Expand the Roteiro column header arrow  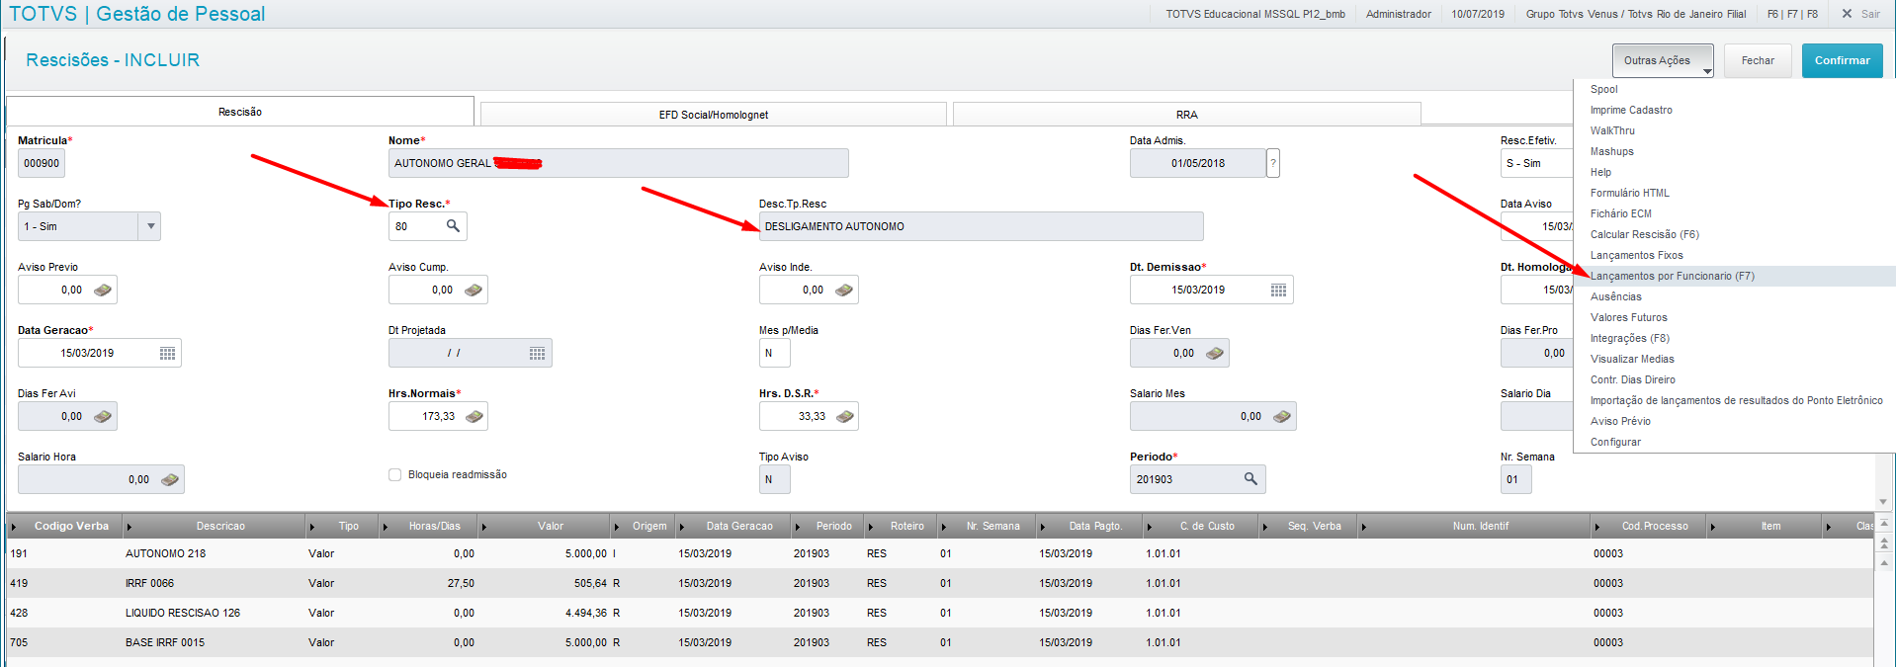coord(871,527)
